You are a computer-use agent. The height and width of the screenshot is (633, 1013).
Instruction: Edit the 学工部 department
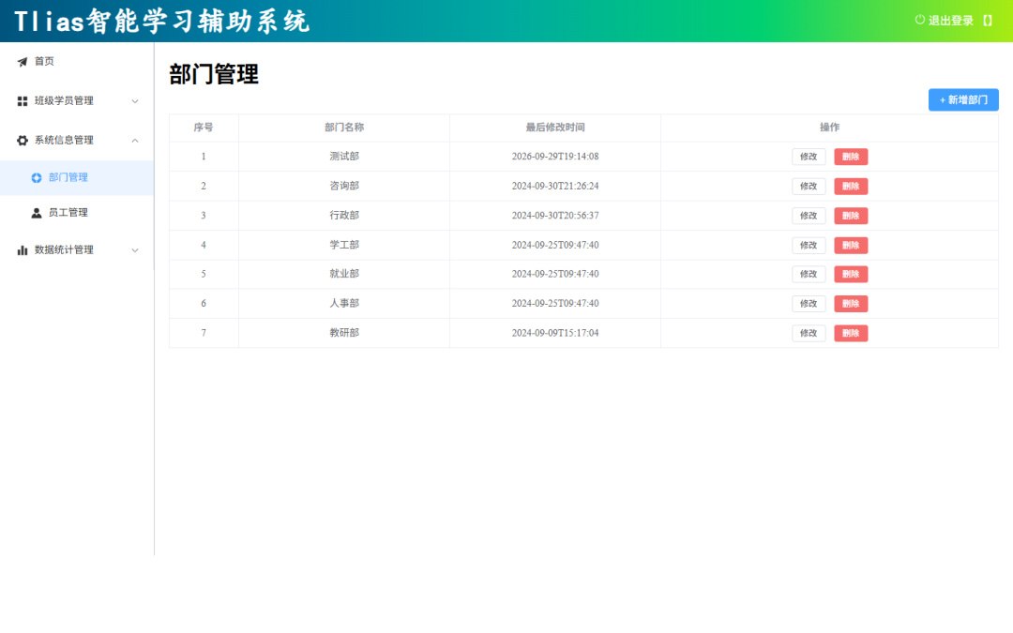pos(809,246)
